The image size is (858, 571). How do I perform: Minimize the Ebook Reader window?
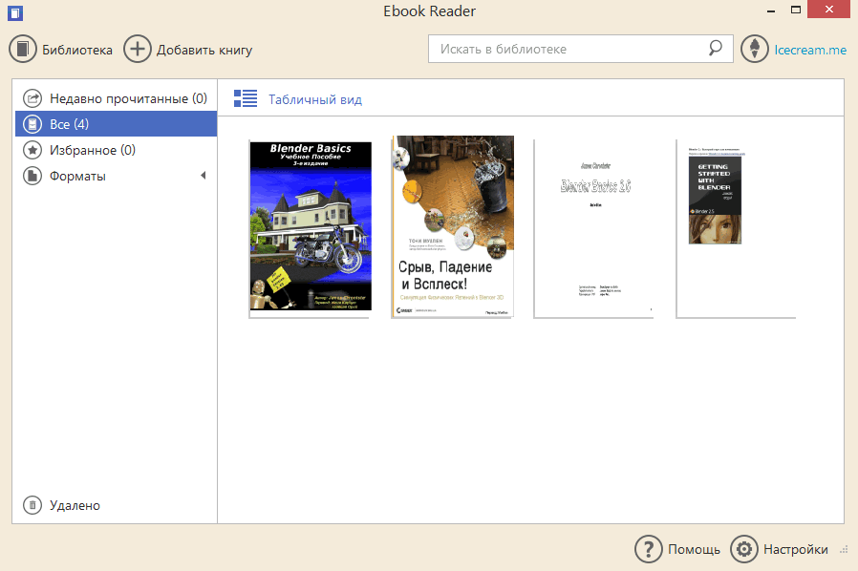[771, 11]
